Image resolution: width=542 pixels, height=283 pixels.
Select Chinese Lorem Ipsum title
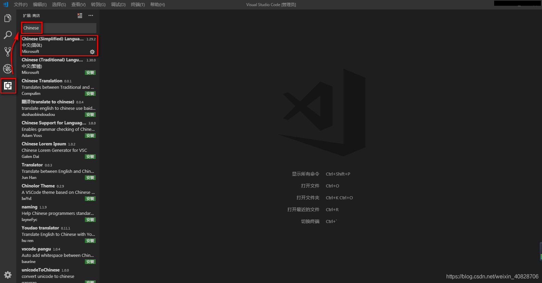click(44, 144)
